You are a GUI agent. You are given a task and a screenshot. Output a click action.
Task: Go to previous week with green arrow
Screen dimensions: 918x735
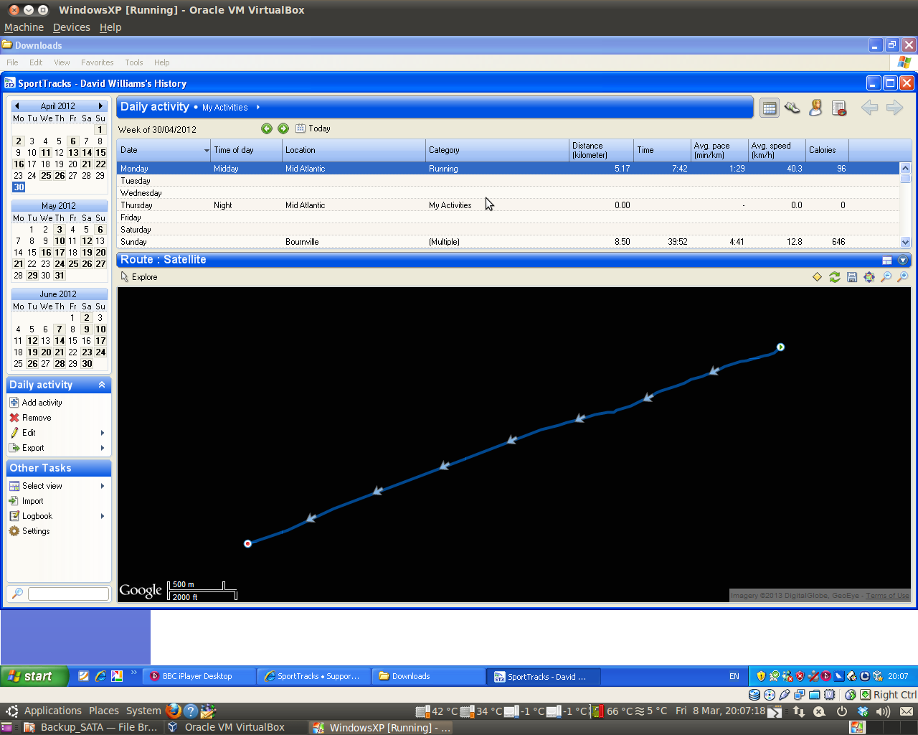pyautogui.click(x=267, y=128)
